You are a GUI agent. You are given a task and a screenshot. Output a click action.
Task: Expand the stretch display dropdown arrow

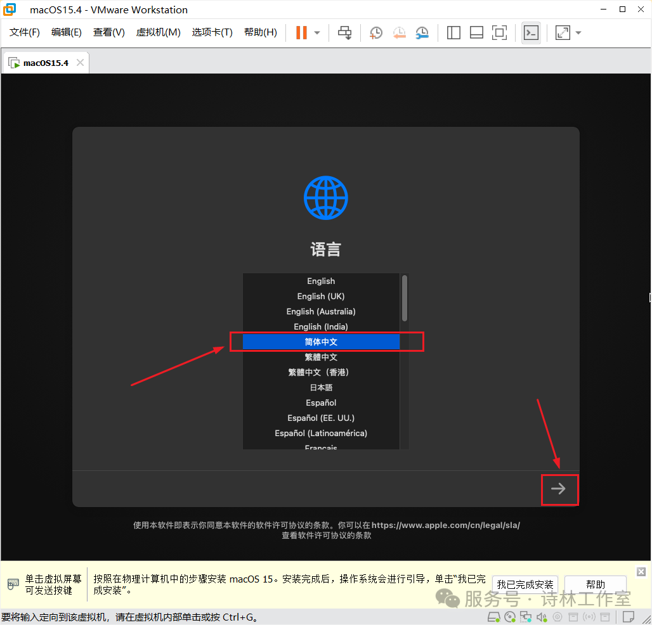[x=578, y=33]
